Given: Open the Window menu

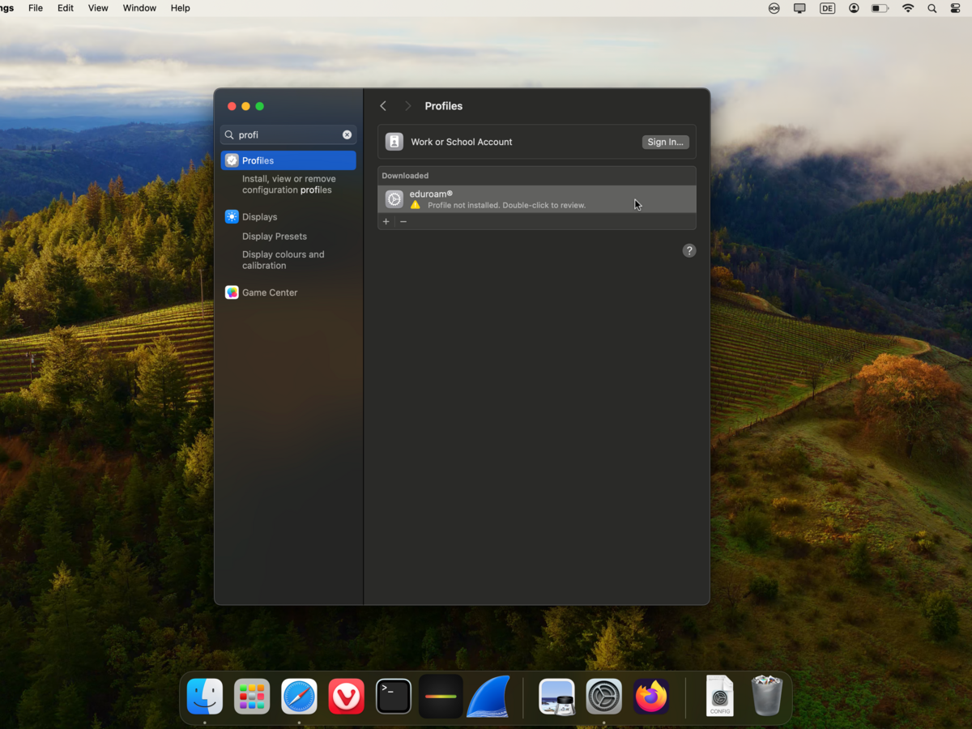Looking at the screenshot, I should (139, 8).
